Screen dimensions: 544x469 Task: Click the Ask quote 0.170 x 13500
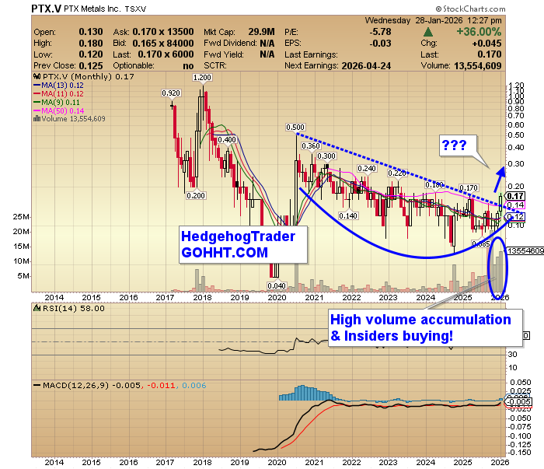163,32
